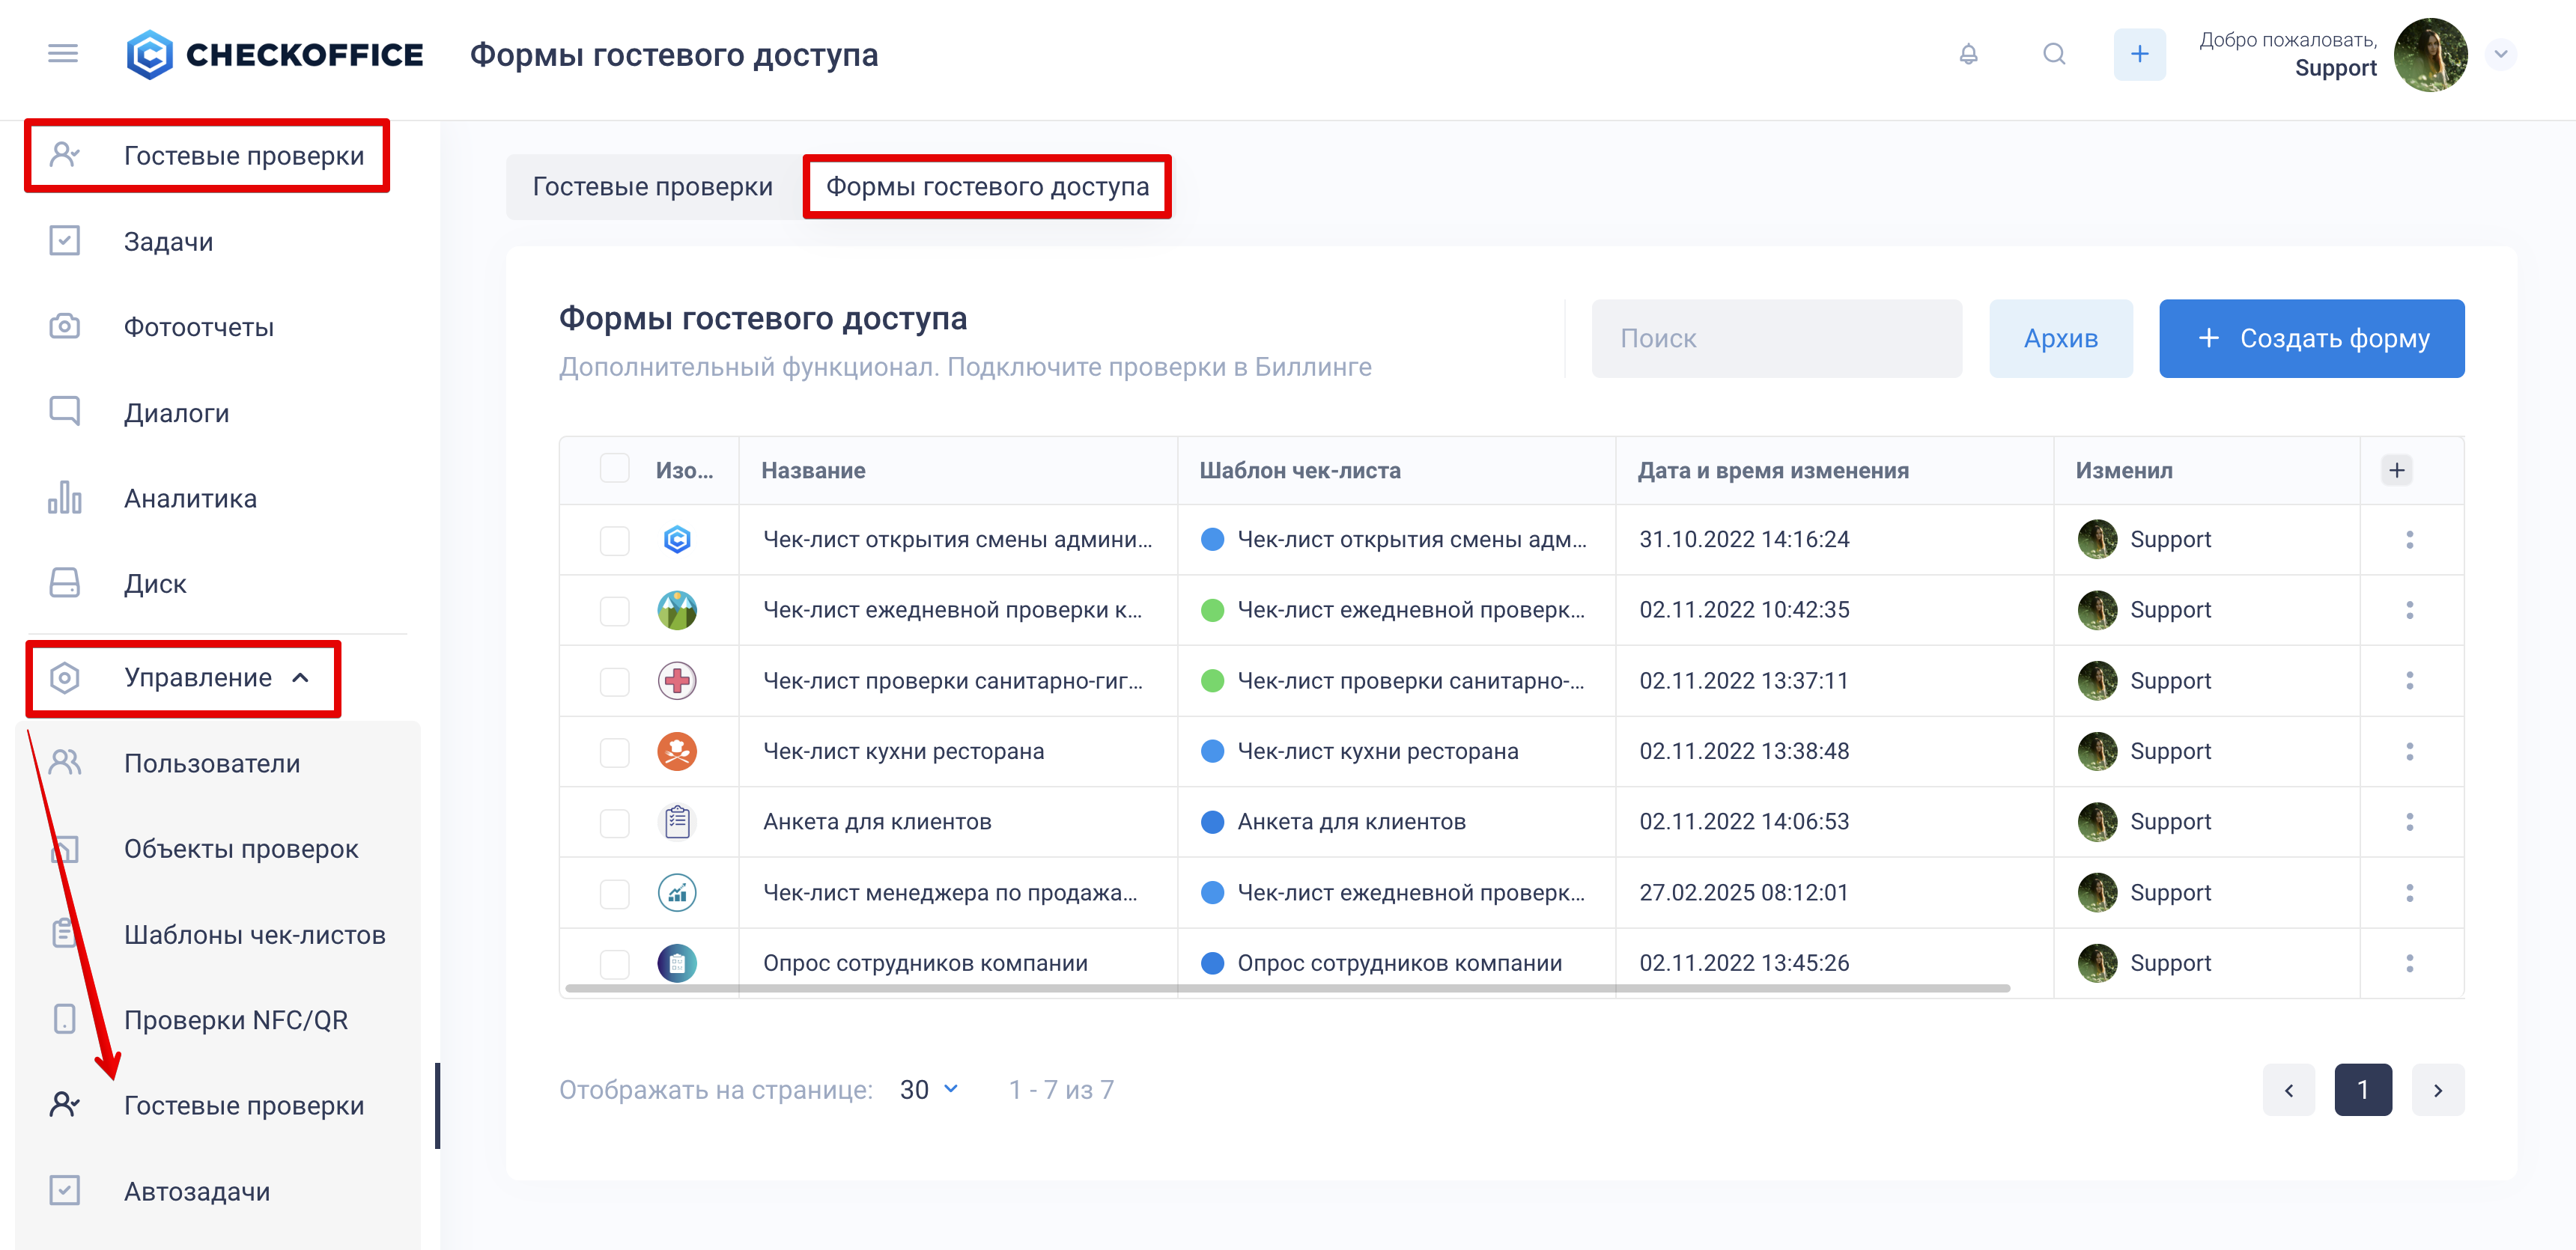Click the add column plus icon
This screenshot has width=2576, height=1250.
click(2396, 469)
